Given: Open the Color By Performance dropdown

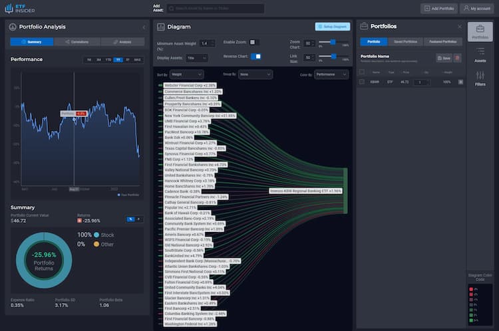Looking at the screenshot, I should pos(331,74).
